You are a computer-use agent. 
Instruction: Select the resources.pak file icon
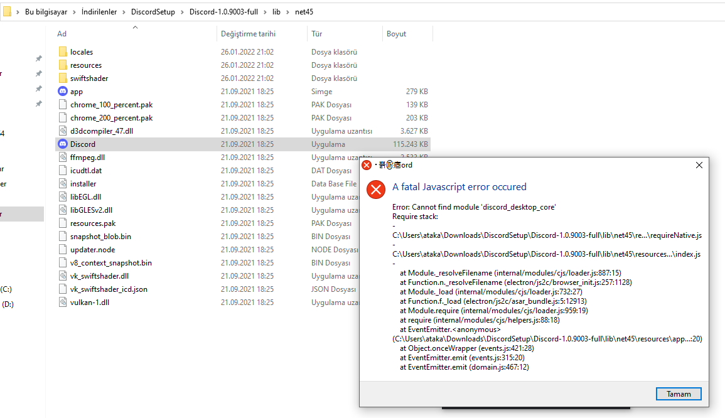point(63,223)
